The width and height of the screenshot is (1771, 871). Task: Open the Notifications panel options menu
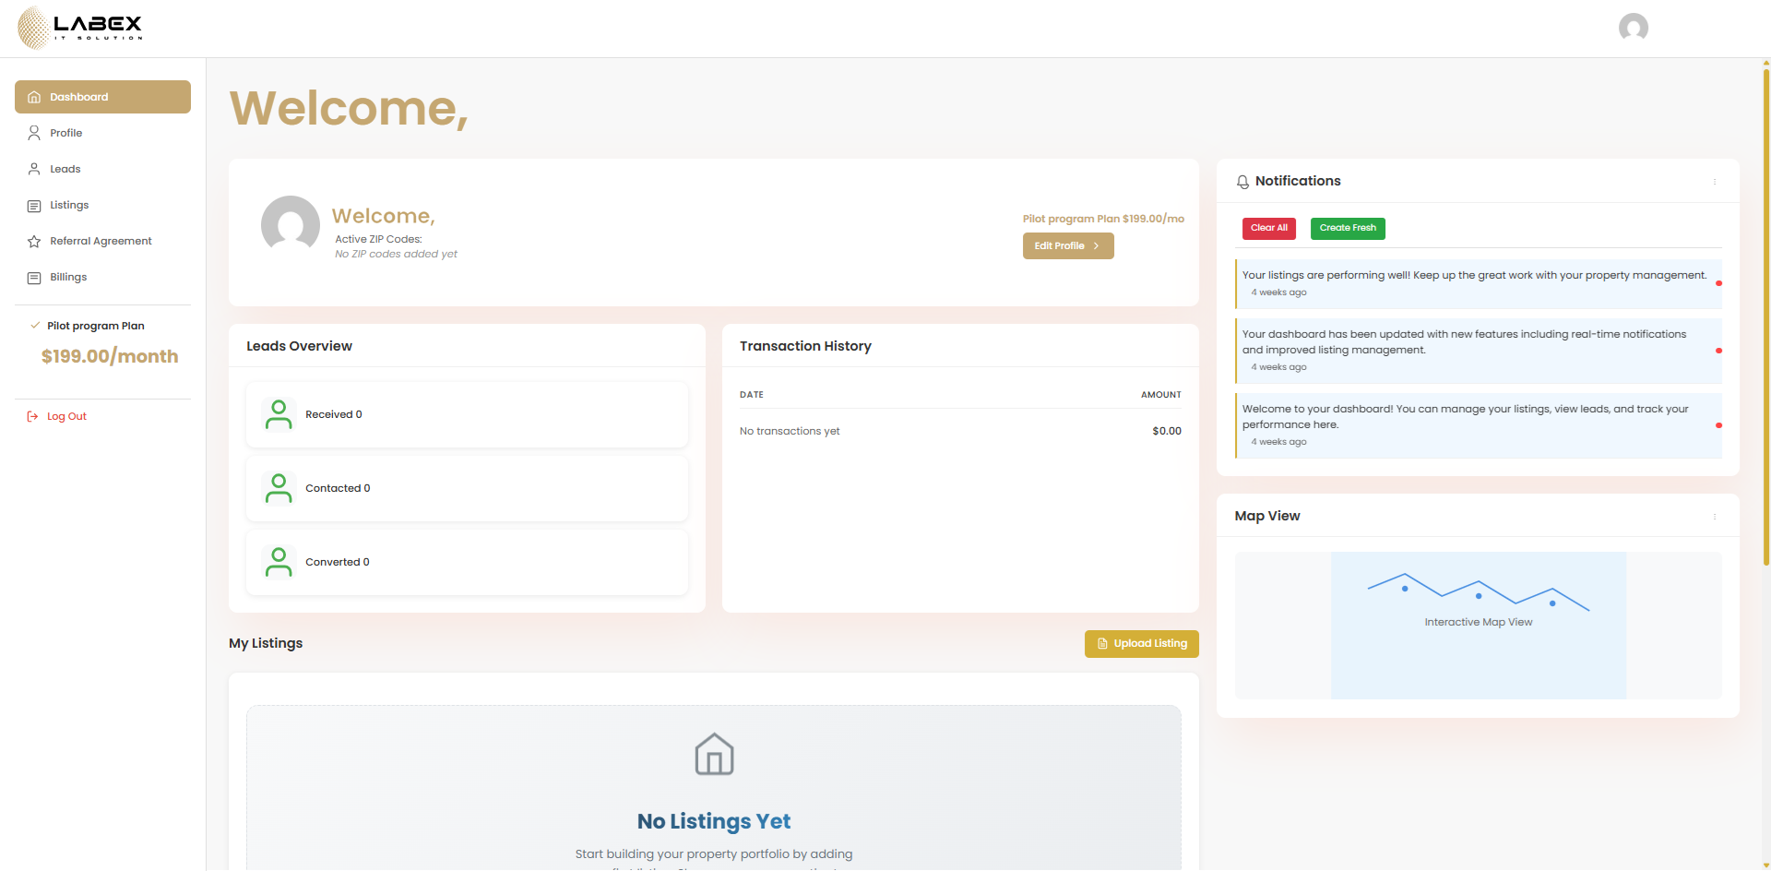(x=1714, y=182)
